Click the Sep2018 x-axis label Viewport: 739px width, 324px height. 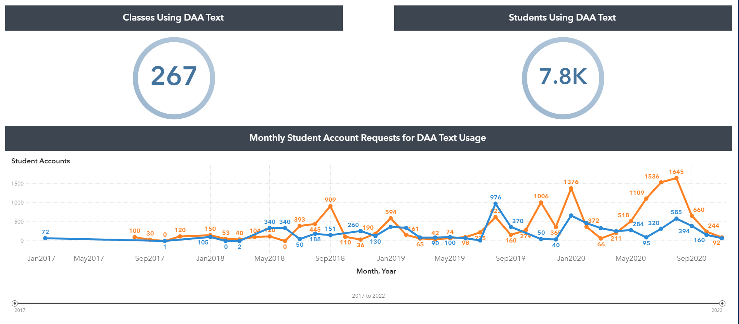pos(330,258)
